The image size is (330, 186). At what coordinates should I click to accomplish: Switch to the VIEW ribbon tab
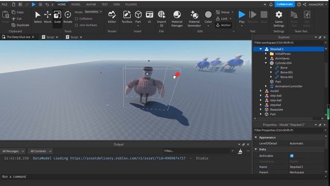point(117,5)
